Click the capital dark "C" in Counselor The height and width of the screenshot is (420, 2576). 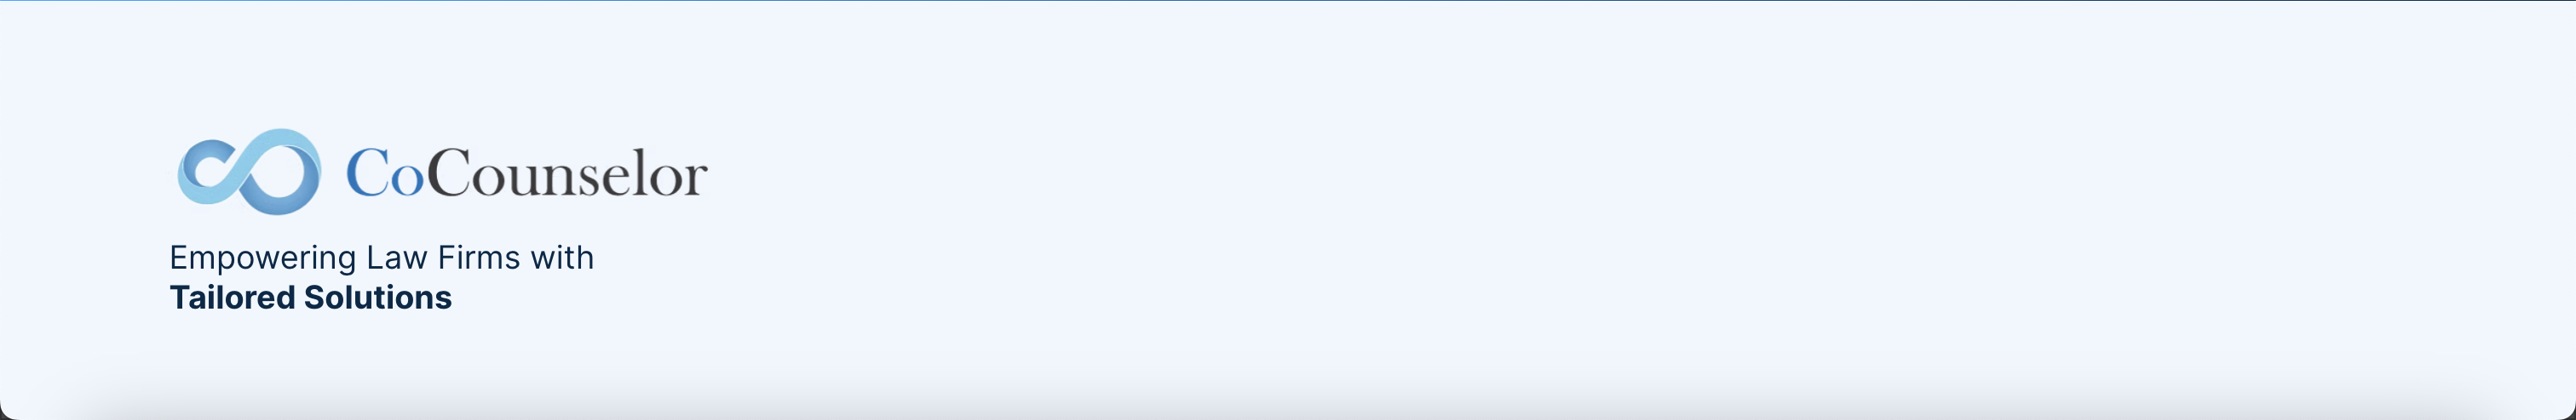tap(448, 173)
